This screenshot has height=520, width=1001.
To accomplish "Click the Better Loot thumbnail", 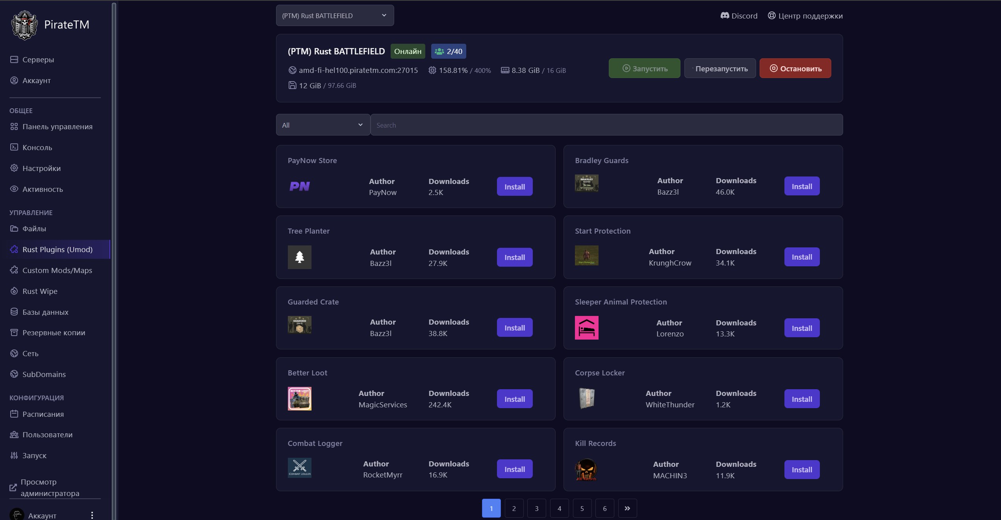I will tap(300, 399).
